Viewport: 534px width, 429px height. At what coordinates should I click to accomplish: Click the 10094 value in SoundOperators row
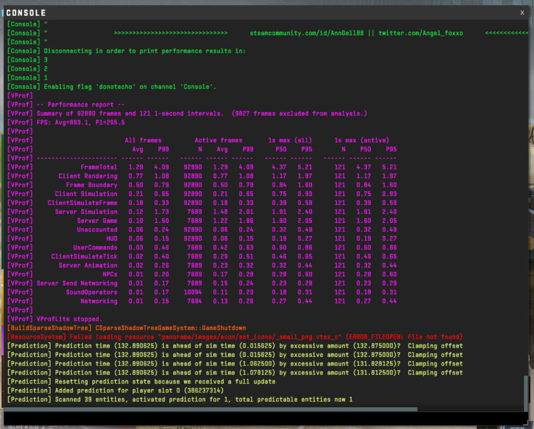pos(193,292)
